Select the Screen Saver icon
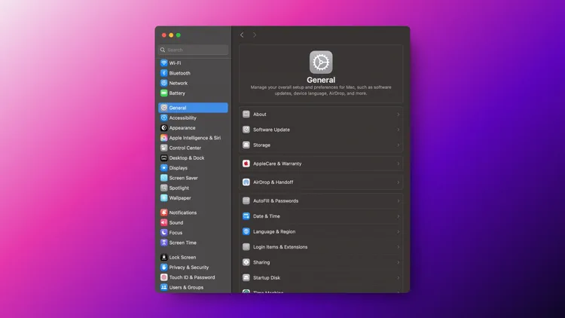 164,178
